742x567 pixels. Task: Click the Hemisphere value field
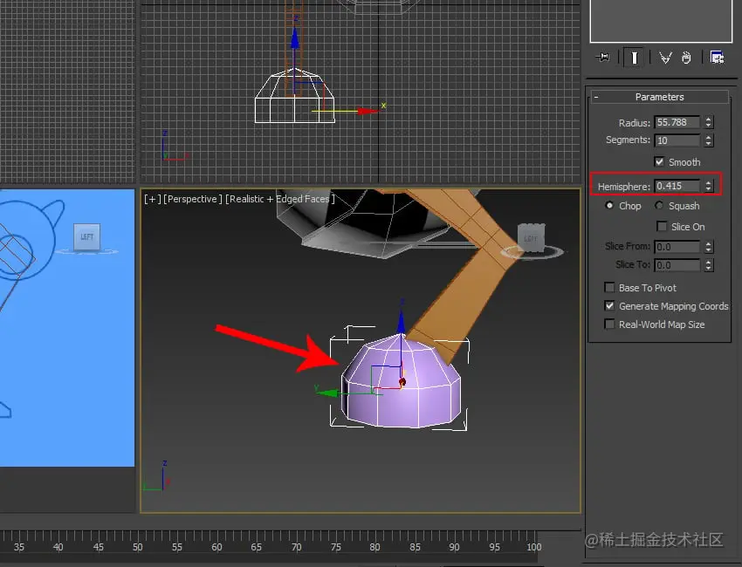tap(677, 186)
